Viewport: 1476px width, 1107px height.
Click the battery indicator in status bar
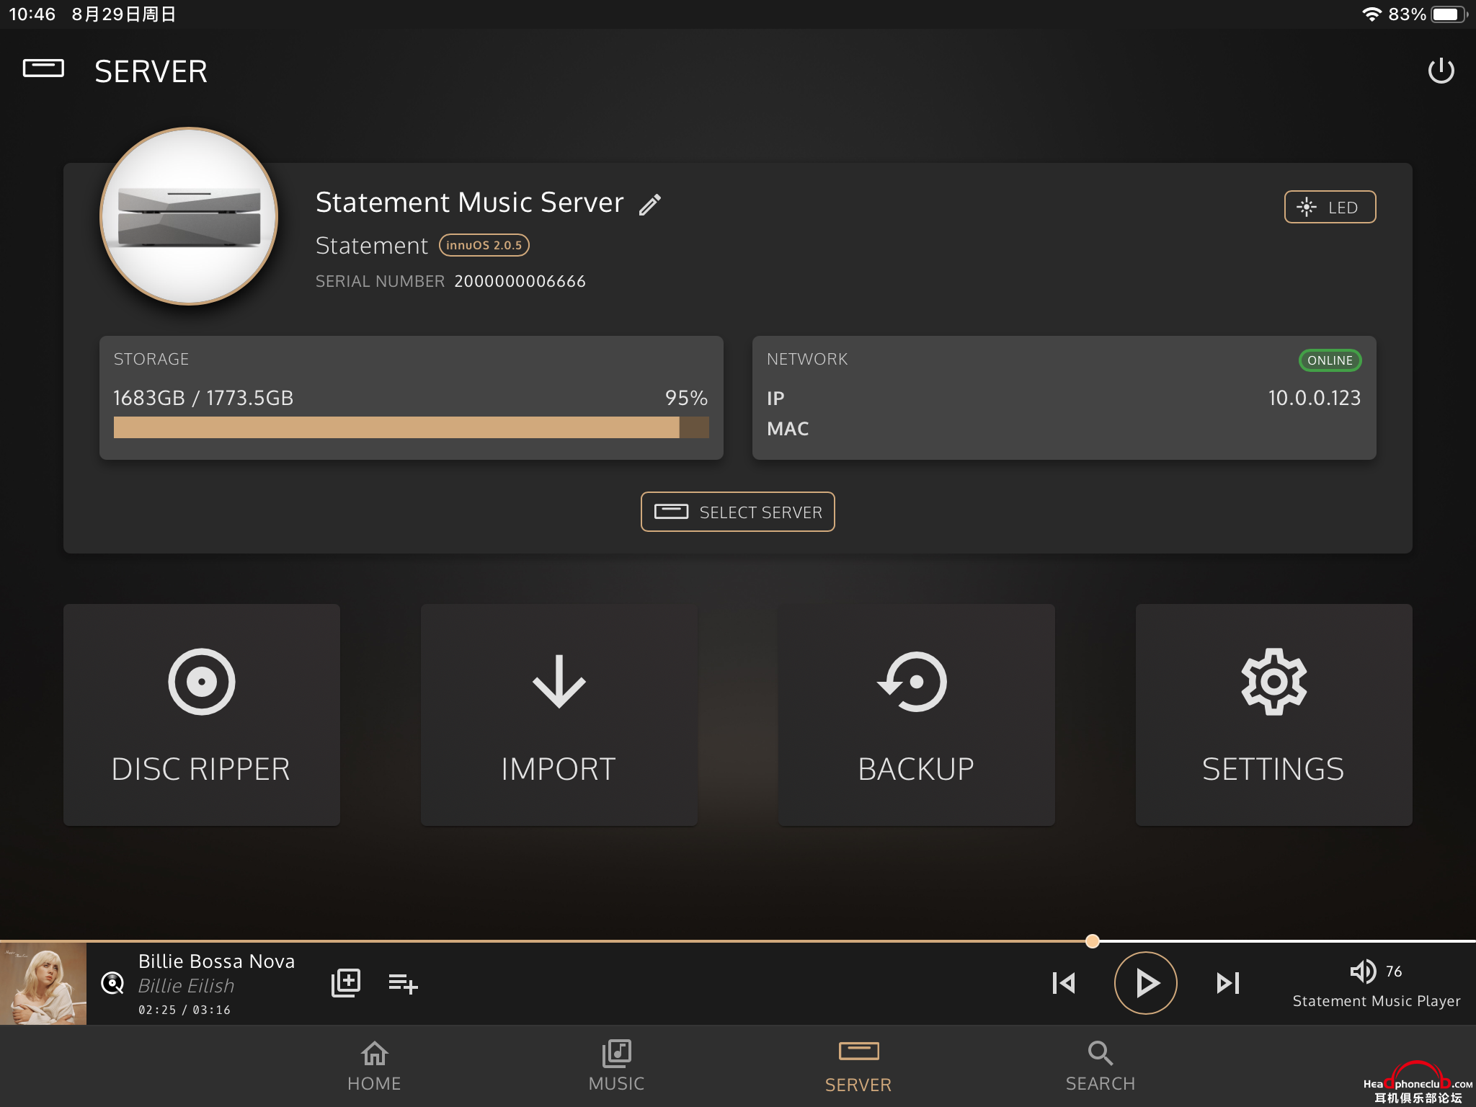click(x=1449, y=14)
